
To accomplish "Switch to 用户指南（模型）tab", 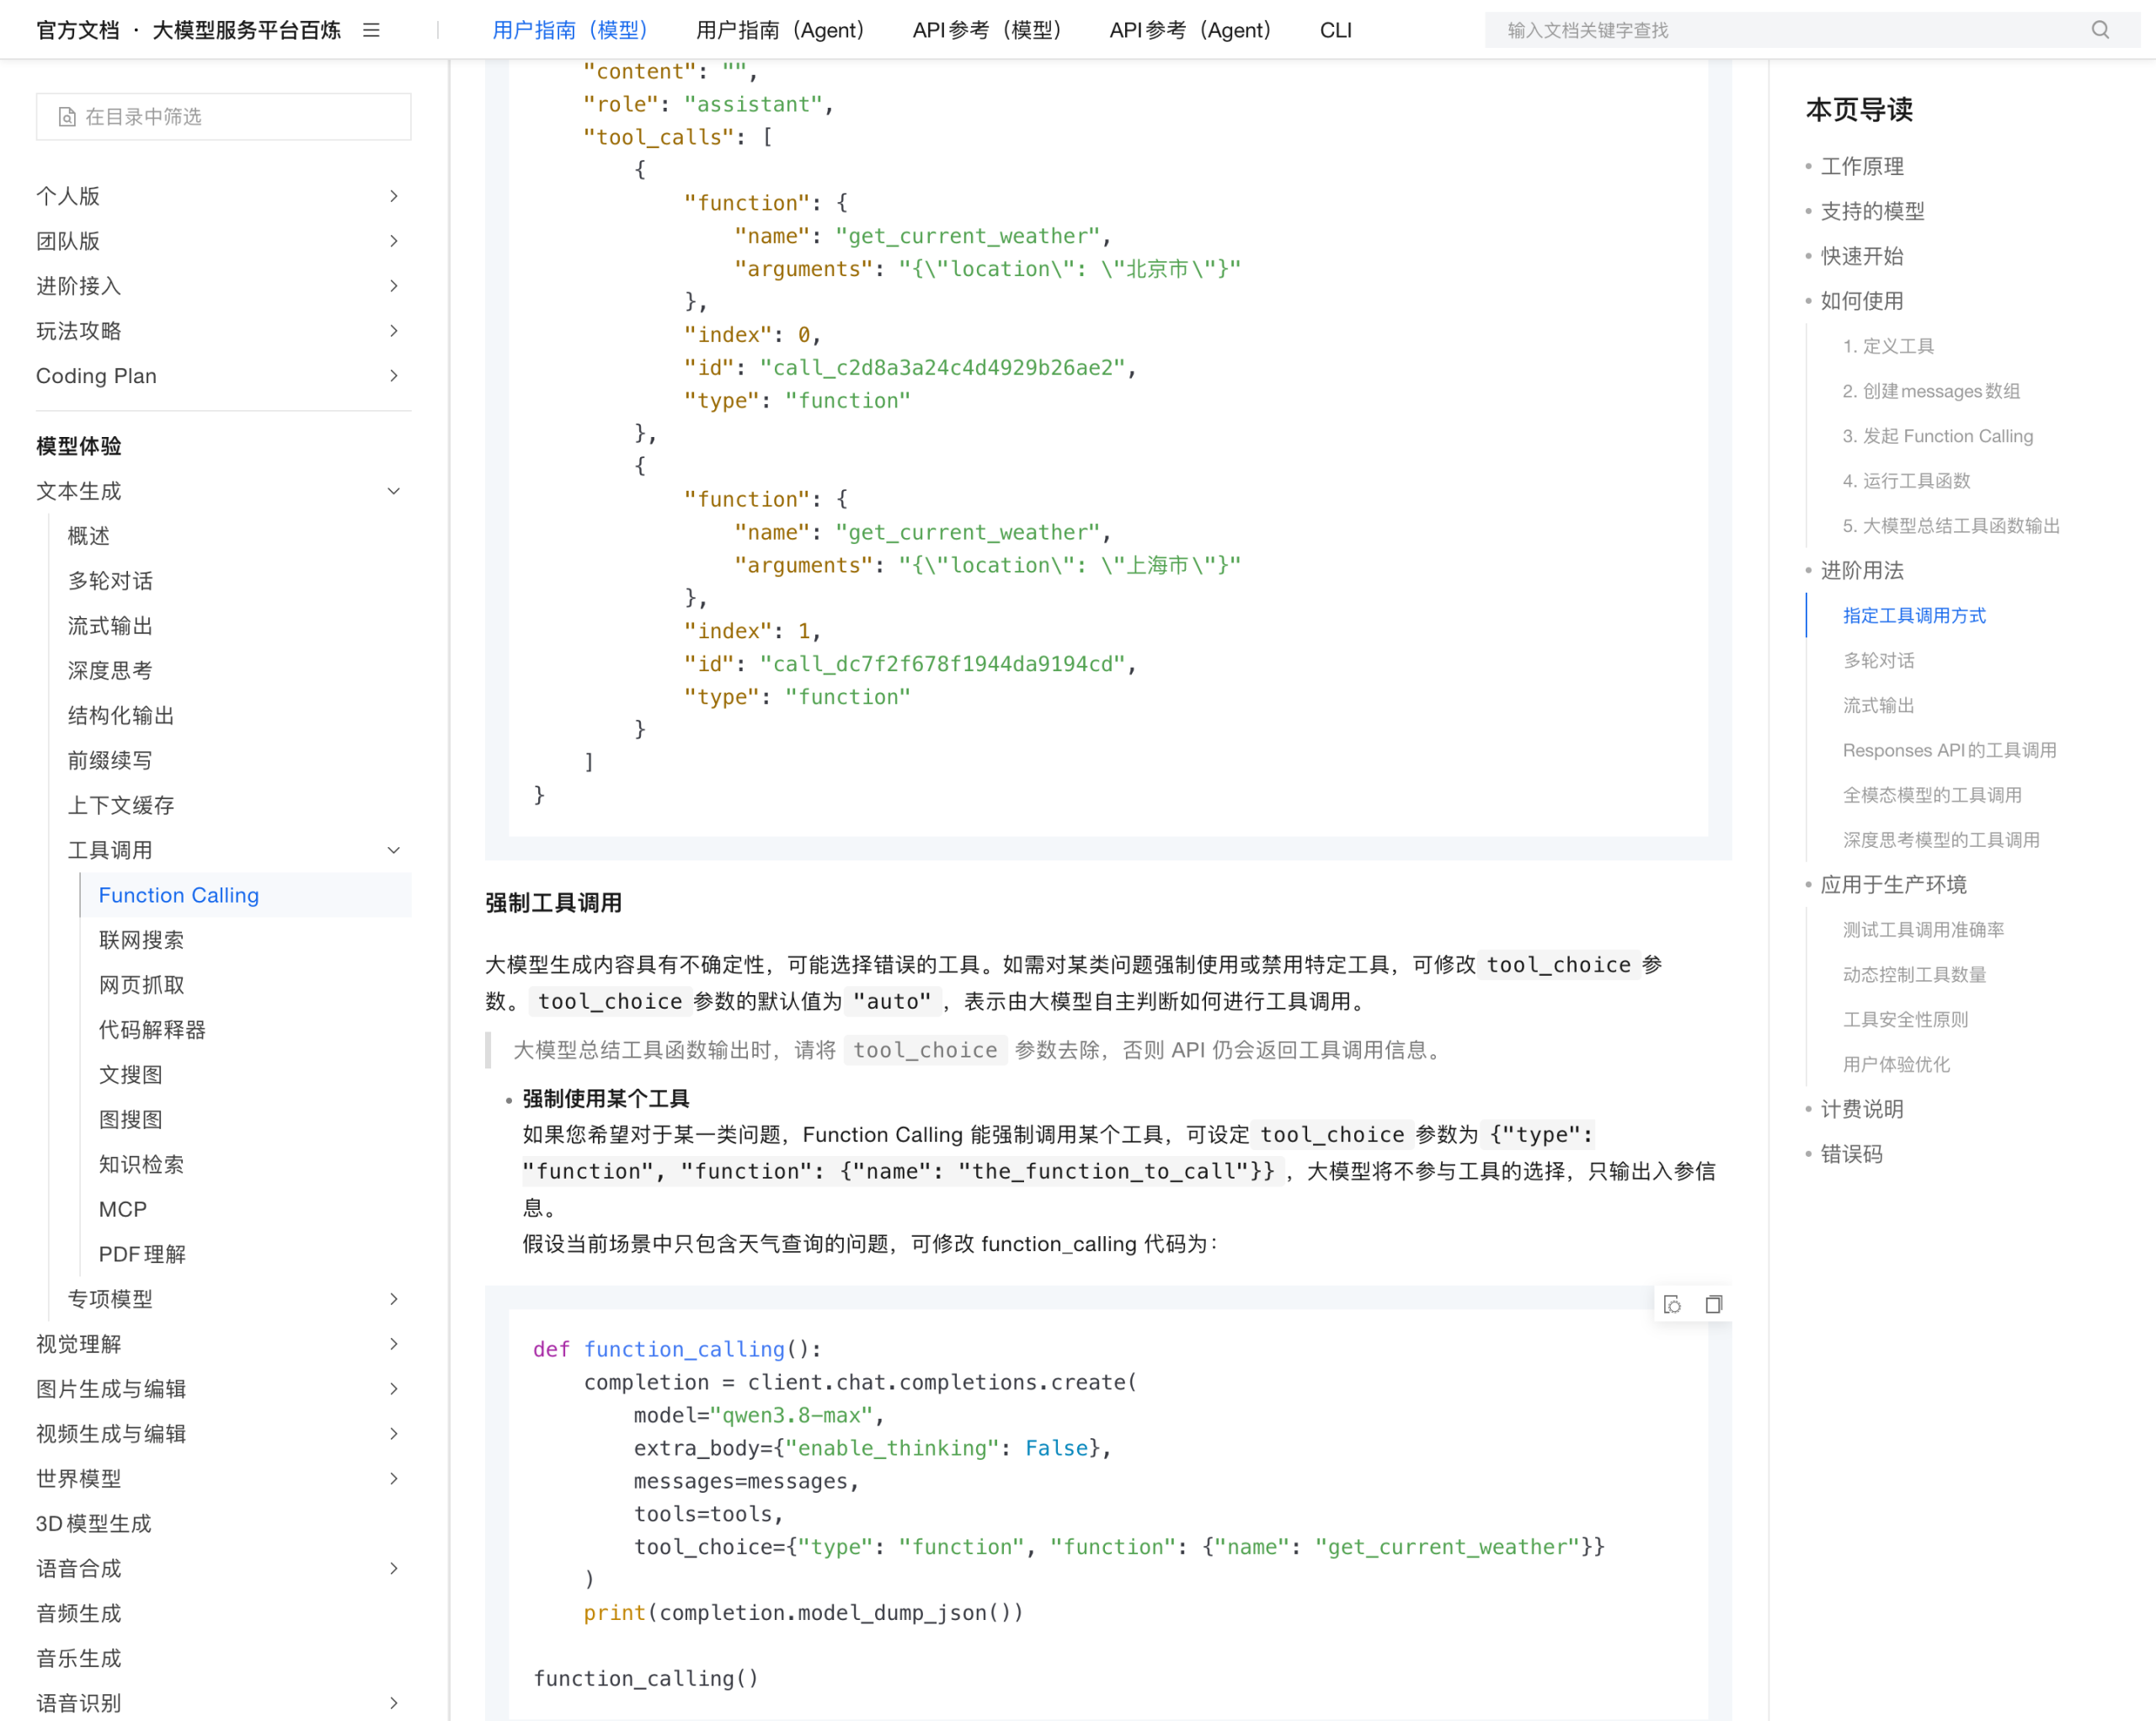I will pos(570,30).
